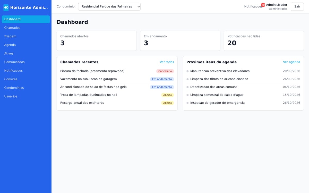Screen dimensions: 309x193
Task: Click the date 26/10/2026
Action: coord(291,103)
